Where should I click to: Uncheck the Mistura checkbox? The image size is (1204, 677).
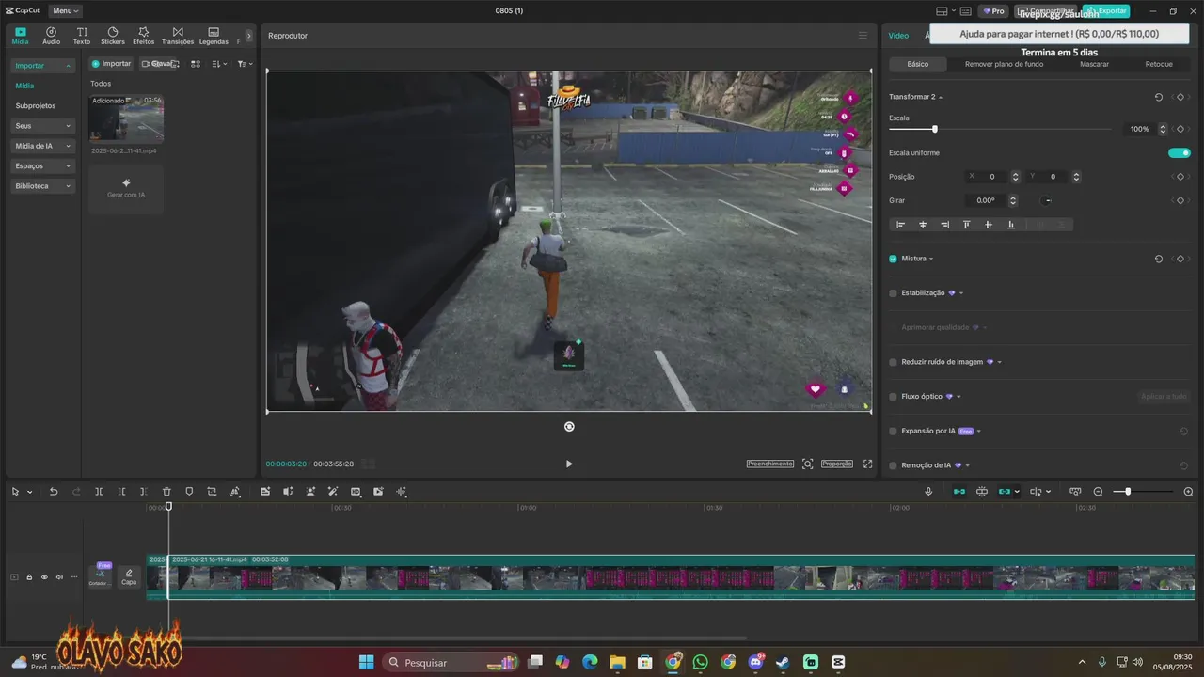point(894,259)
